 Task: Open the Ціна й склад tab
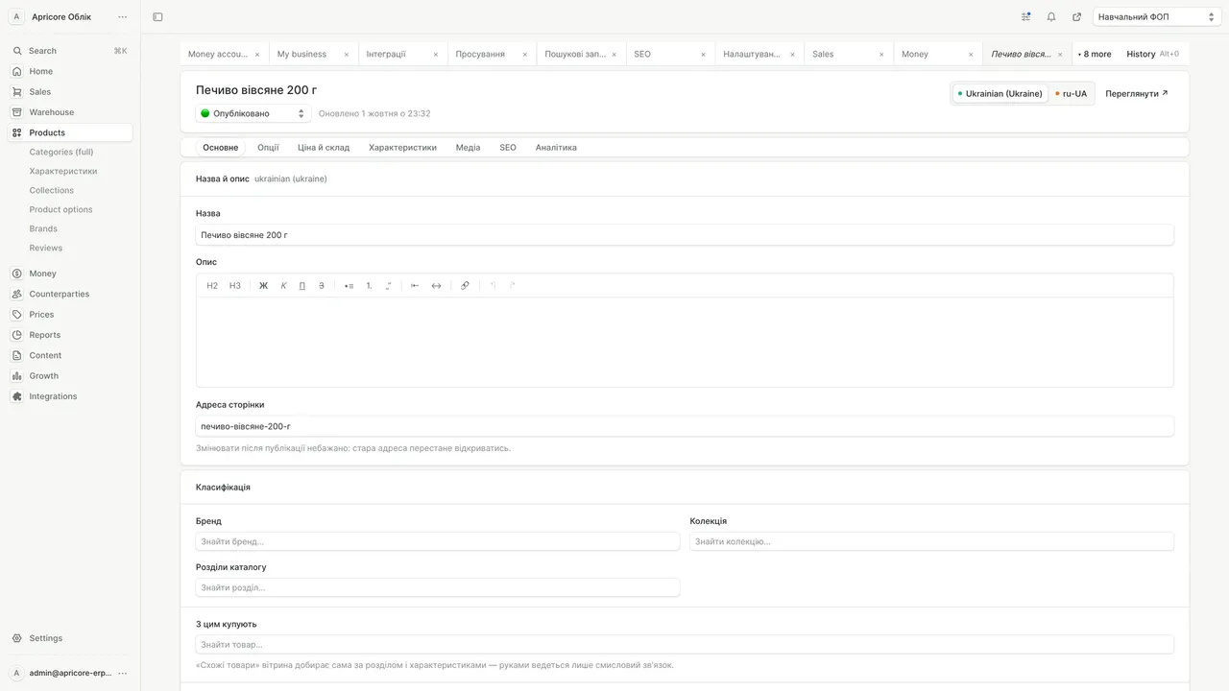coord(324,148)
